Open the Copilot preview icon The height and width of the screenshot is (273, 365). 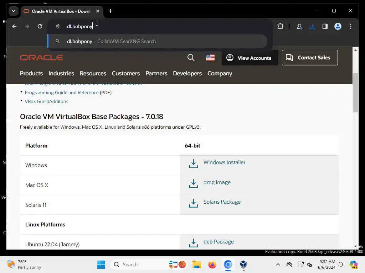pyautogui.click(x=354, y=264)
